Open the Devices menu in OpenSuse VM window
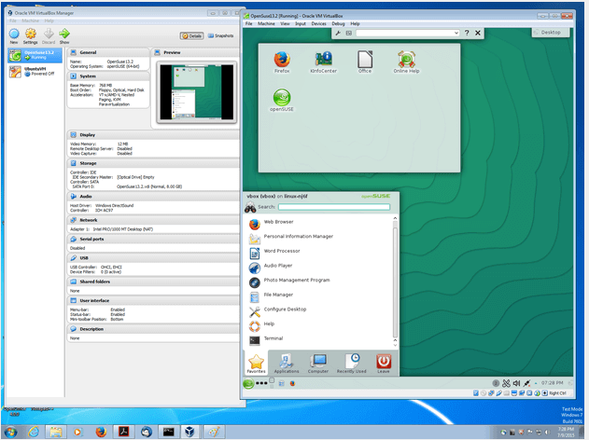Screen dimensions: 589x440 click(x=318, y=23)
